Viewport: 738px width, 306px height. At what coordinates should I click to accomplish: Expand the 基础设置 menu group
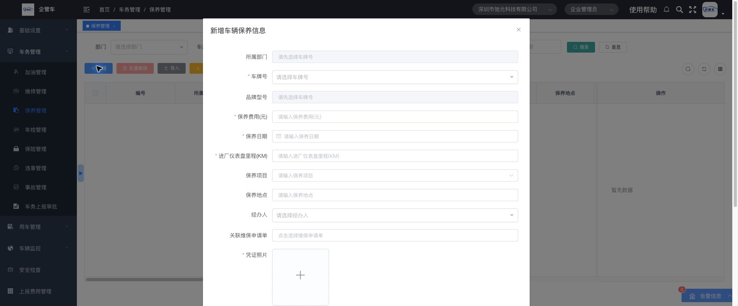click(38, 30)
